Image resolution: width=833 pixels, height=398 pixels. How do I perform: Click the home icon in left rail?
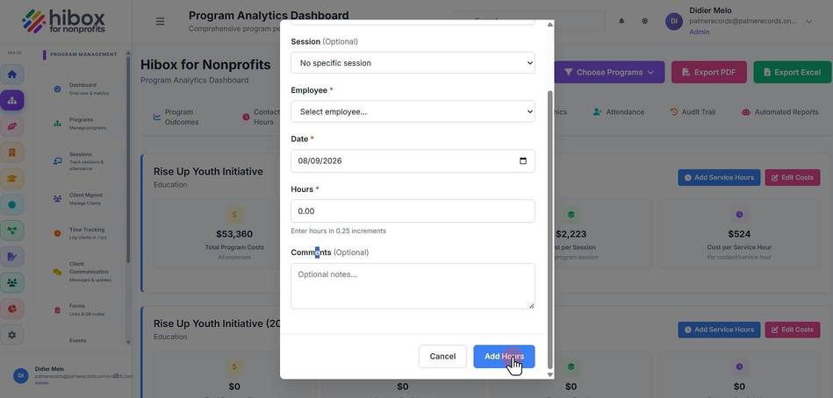(11, 75)
